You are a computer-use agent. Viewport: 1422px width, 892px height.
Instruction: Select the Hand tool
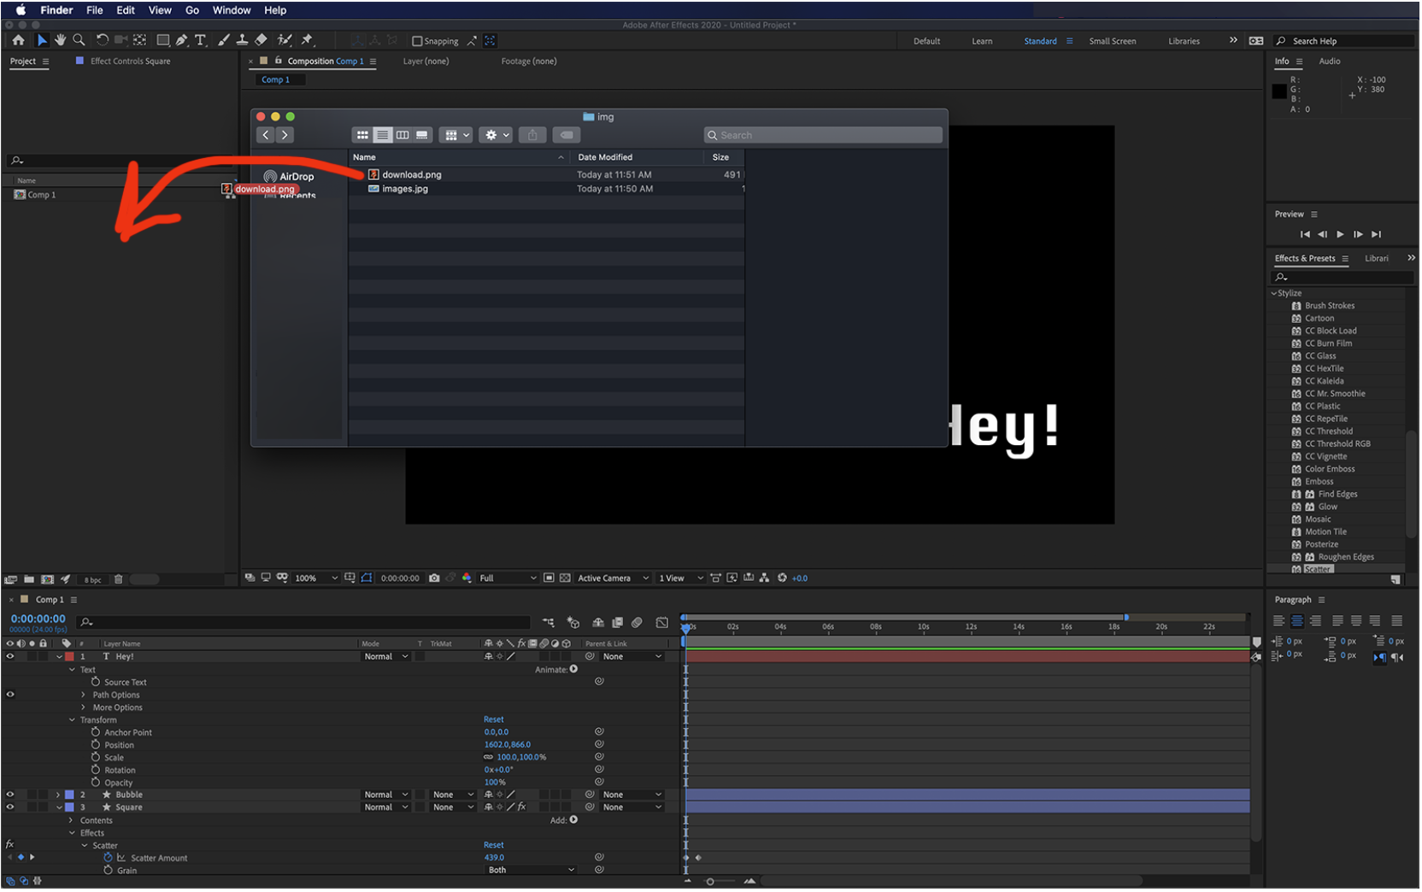click(x=61, y=40)
